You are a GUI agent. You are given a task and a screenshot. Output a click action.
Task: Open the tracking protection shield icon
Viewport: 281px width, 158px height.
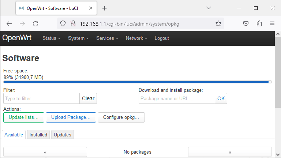(63, 23)
